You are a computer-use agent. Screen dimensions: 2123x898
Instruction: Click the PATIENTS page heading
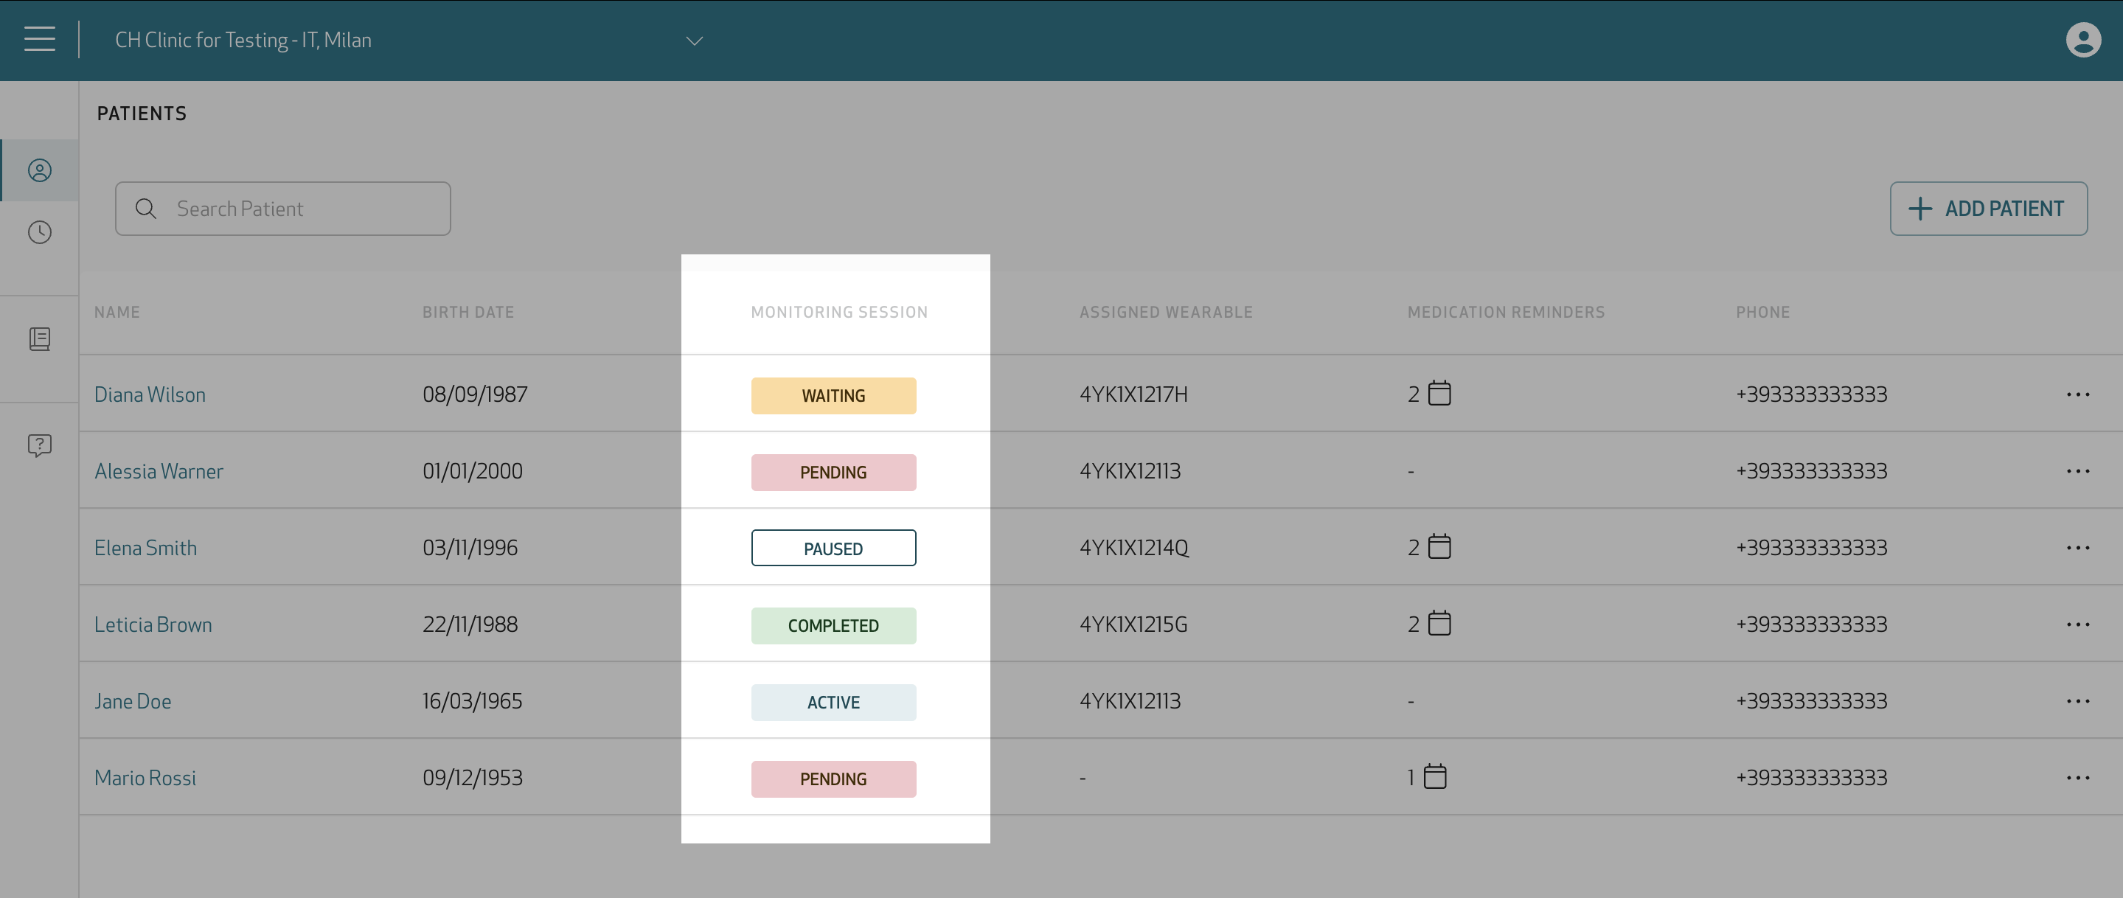point(142,113)
